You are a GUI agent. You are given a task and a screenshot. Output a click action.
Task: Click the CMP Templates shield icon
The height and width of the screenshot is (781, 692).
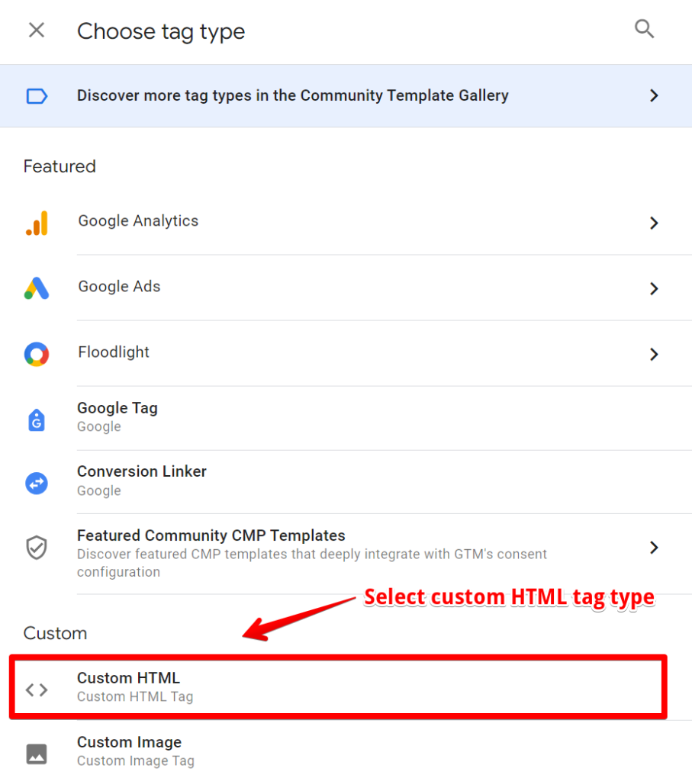pyautogui.click(x=37, y=548)
